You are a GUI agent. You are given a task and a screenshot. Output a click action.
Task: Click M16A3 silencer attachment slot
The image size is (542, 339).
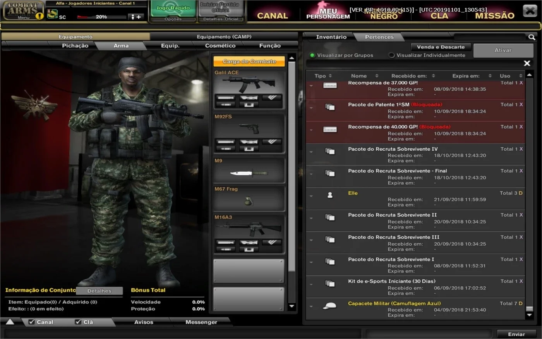[x=226, y=243]
